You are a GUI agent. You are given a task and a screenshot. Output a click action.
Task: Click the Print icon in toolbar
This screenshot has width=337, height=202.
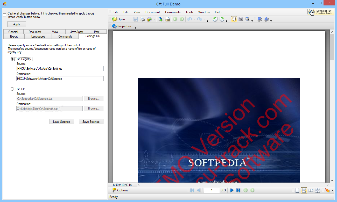click(x=142, y=19)
